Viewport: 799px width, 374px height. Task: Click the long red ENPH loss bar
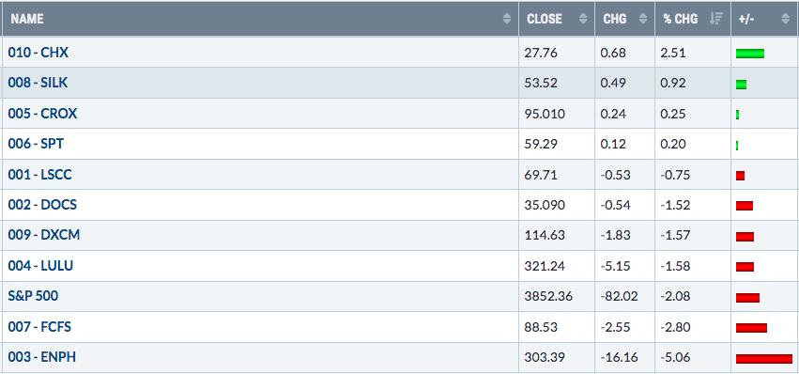pyautogui.click(x=764, y=359)
